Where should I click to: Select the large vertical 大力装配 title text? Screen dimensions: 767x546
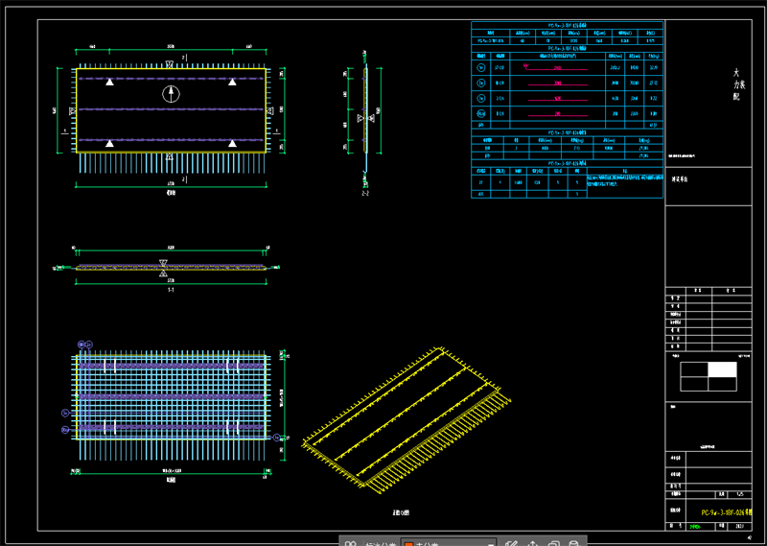pyautogui.click(x=738, y=84)
